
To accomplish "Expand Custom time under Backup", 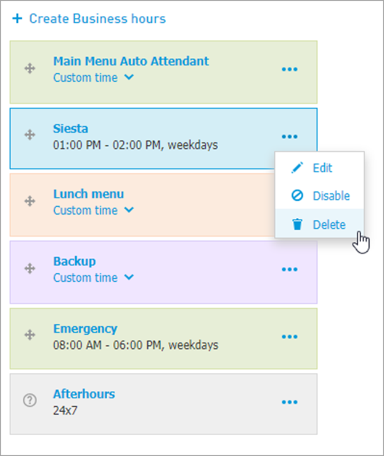I will [94, 278].
